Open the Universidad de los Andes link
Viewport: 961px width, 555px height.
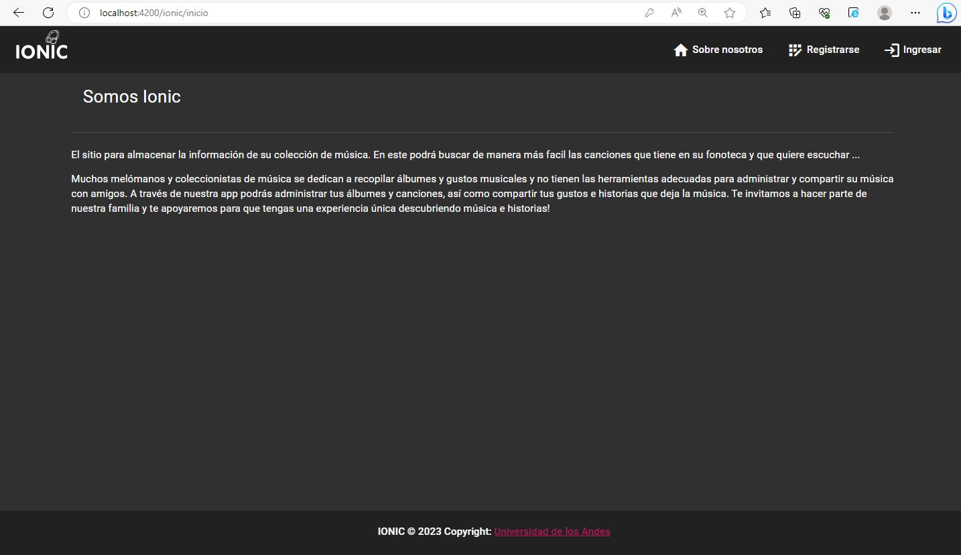point(552,531)
